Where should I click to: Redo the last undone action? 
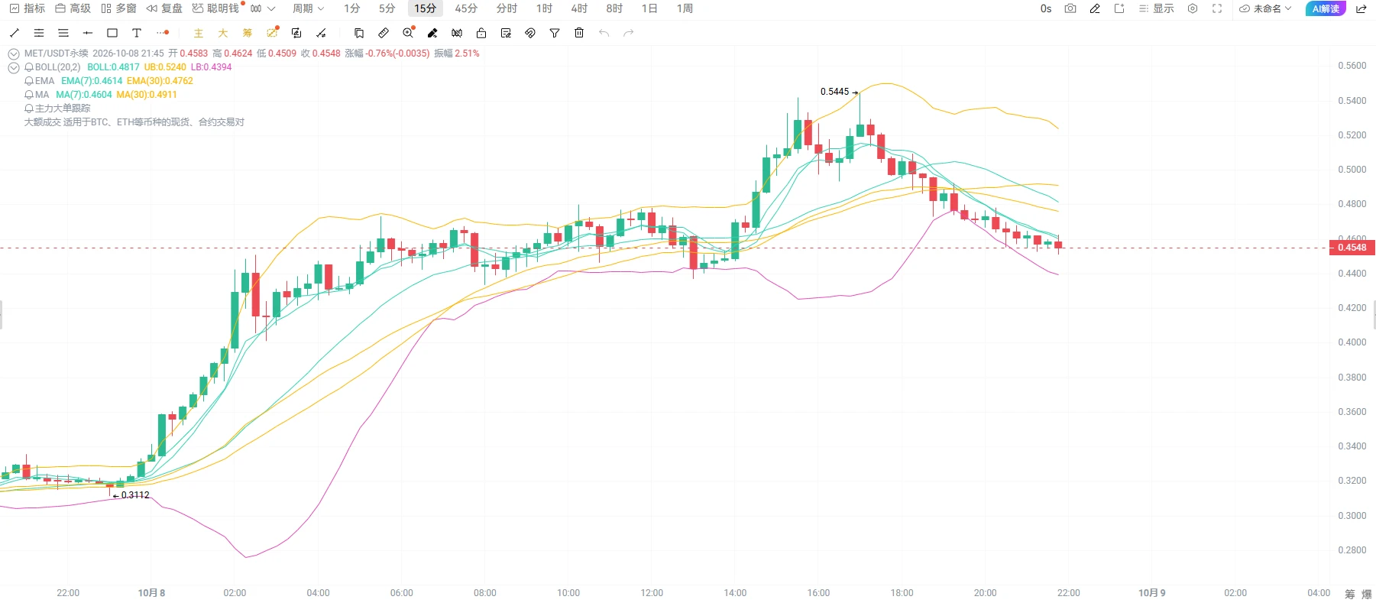tap(628, 33)
